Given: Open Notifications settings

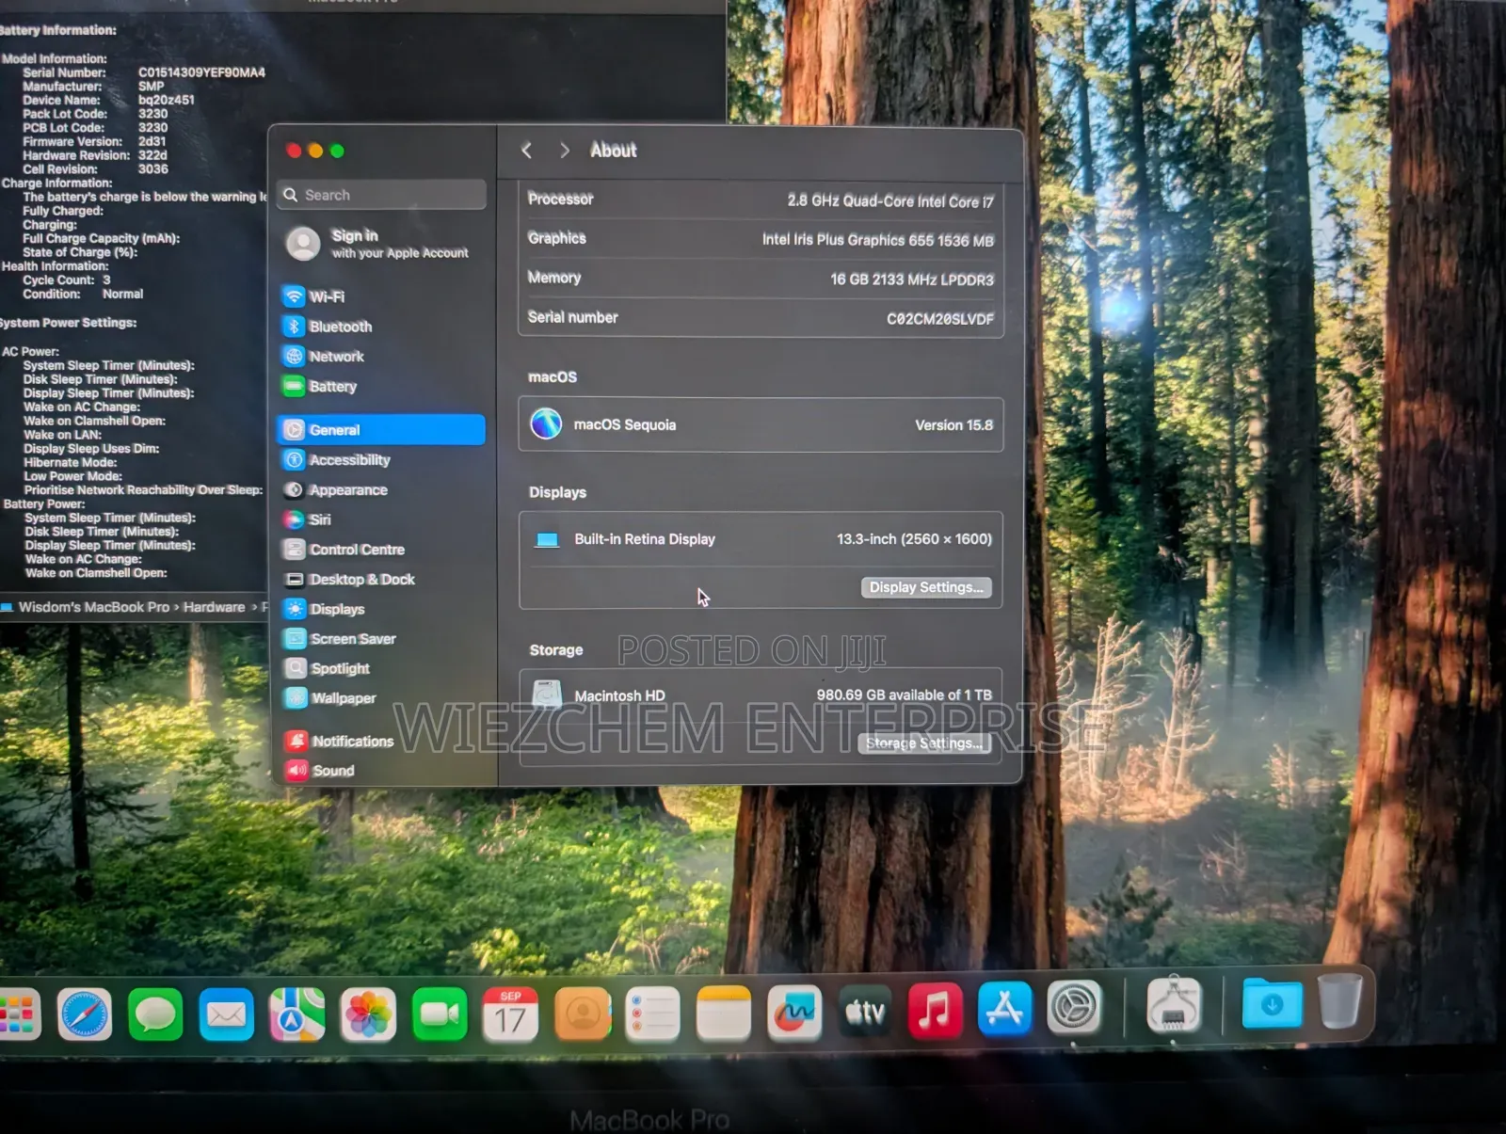Looking at the screenshot, I should pyautogui.click(x=381, y=742).
